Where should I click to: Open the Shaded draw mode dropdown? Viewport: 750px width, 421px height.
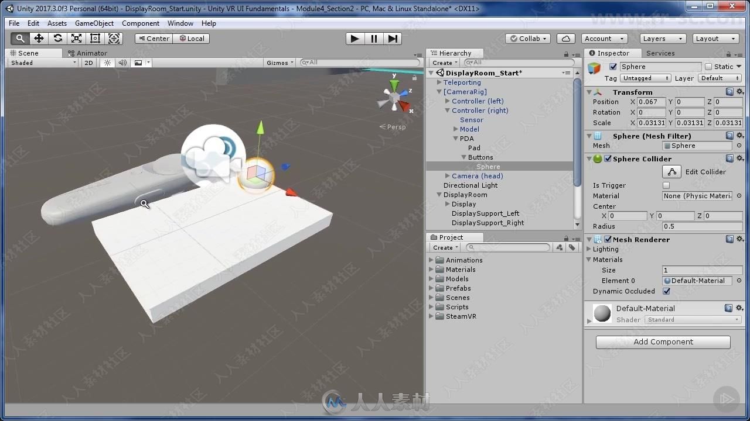[x=43, y=63]
